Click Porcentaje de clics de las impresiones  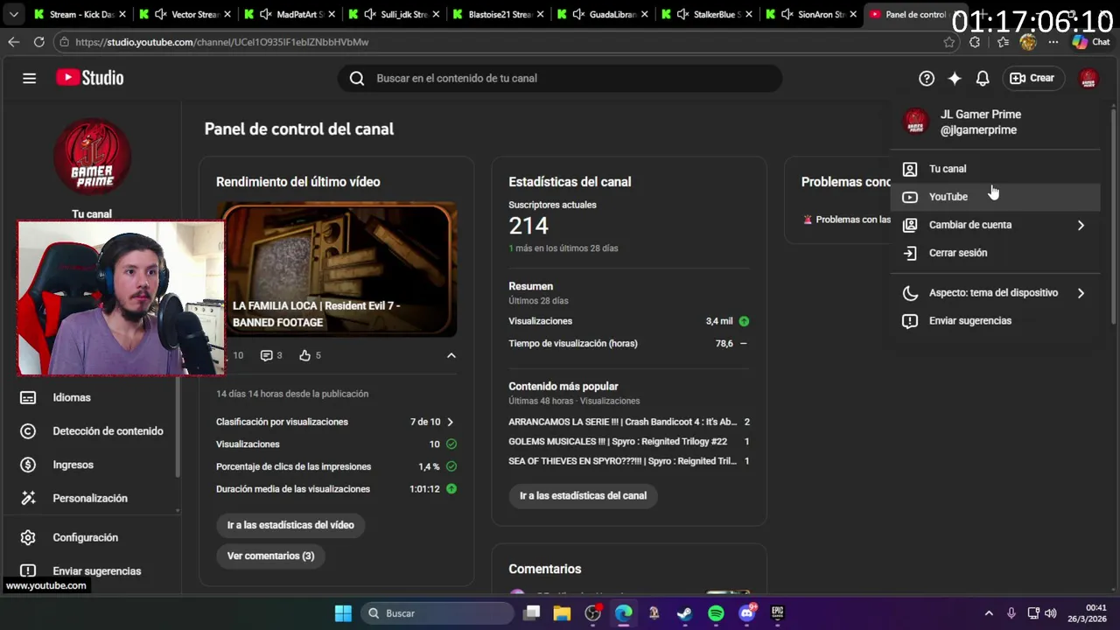click(336, 466)
